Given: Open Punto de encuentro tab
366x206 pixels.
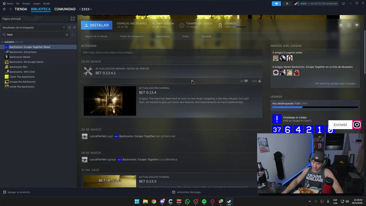Looking at the screenshot, I should (132, 36).
